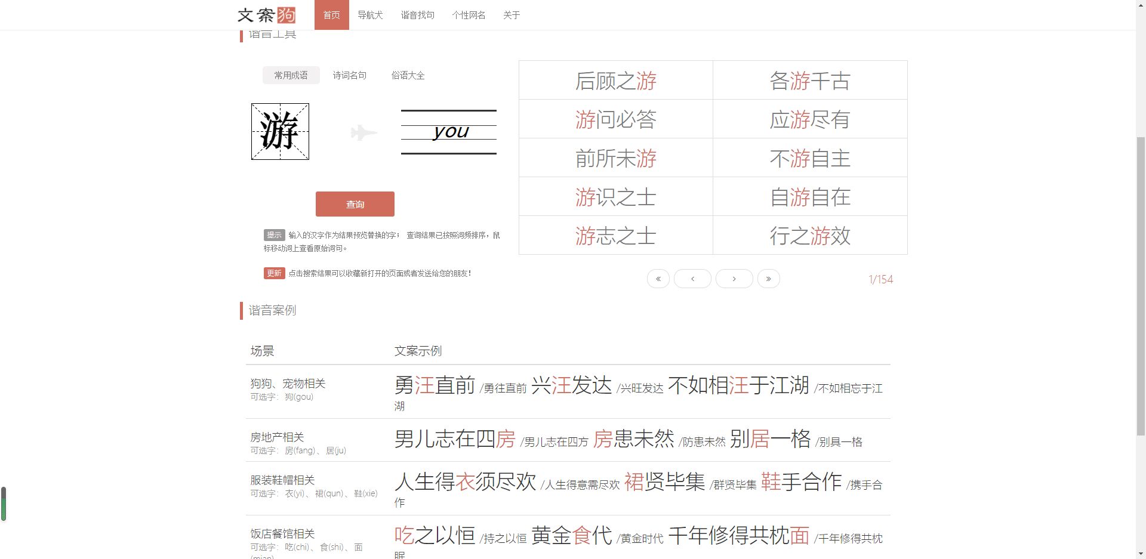This screenshot has height=559, width=1146.
Task: Select the 俗语大全 tab
Action: 408,75
